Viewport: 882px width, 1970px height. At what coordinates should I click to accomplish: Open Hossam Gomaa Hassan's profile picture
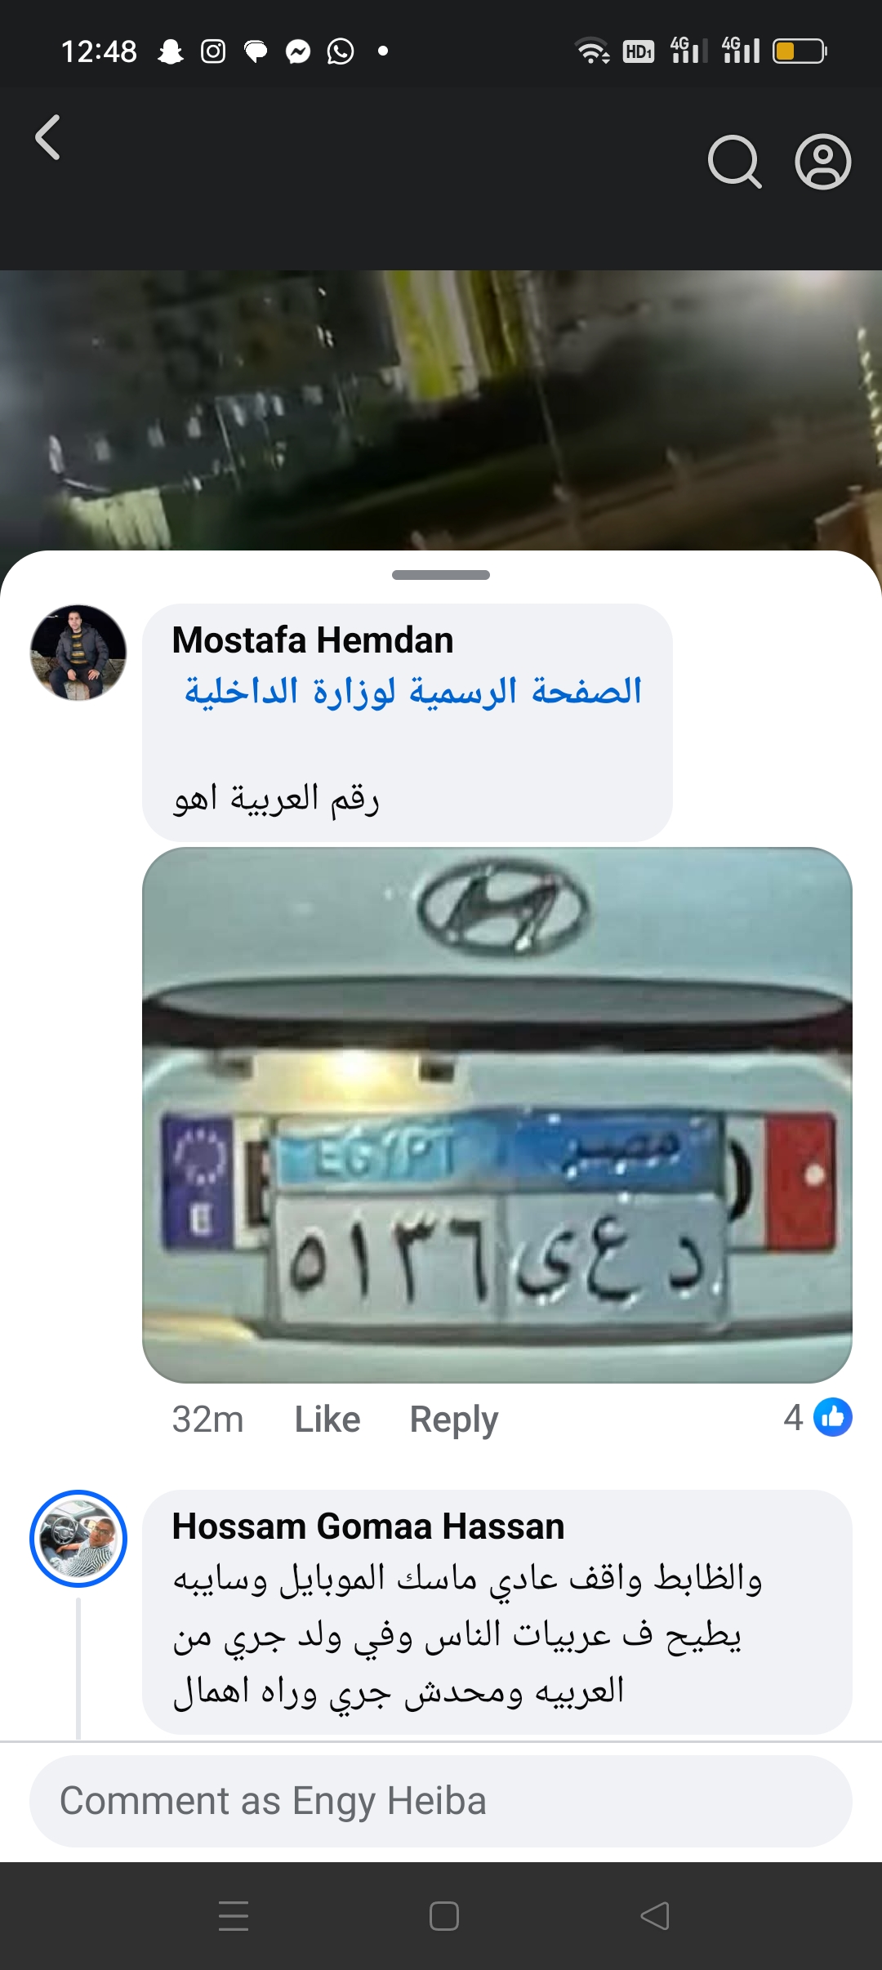78,1539
